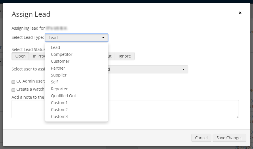The image size is (253, 149).
Task: Tick the Create a watch checkbox
Action: pyautogui.click(x=13, y=90)
